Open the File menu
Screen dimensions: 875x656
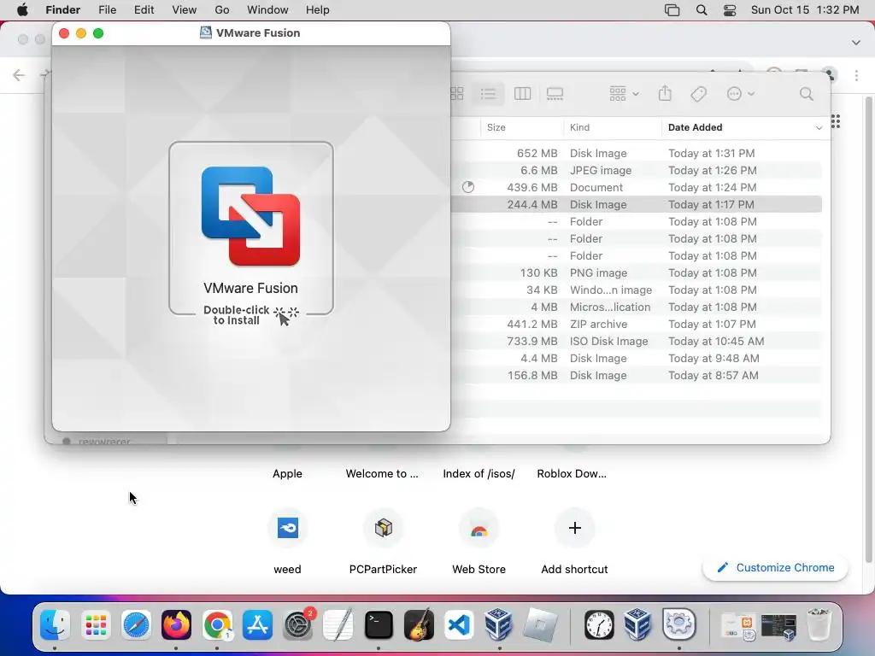pos(107,10)
